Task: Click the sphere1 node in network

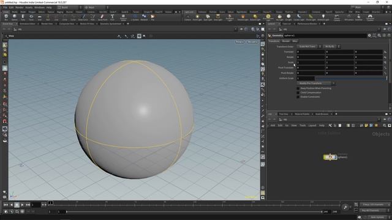Action: (x=330, y=157)
